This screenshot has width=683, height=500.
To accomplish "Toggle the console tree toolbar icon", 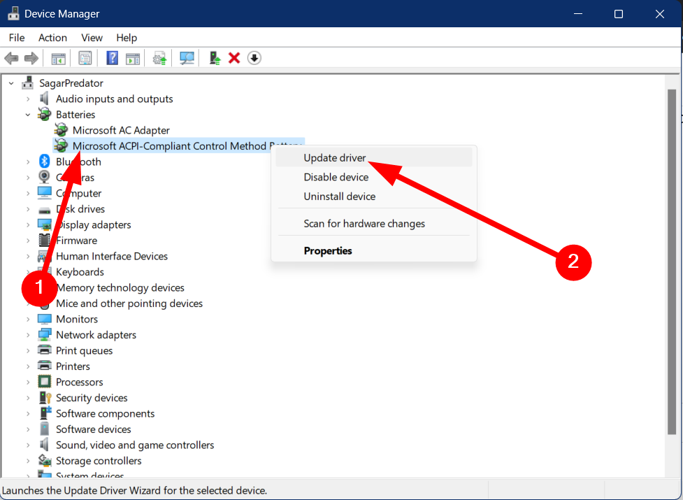I will (58, 58).
